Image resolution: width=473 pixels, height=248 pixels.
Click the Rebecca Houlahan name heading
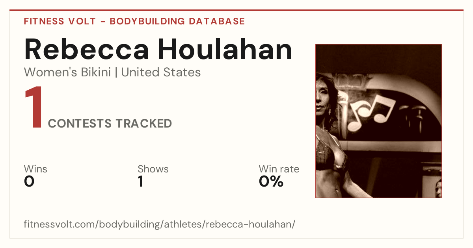coord(158,50)
